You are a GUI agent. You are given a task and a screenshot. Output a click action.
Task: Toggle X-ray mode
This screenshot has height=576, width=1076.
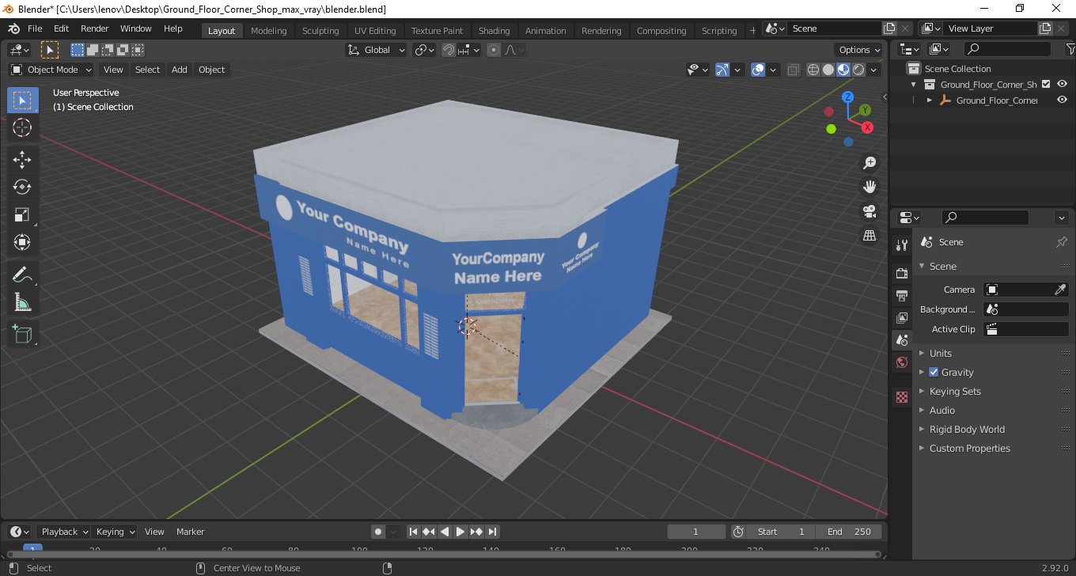pyautogui.click(x=794, y=70)
